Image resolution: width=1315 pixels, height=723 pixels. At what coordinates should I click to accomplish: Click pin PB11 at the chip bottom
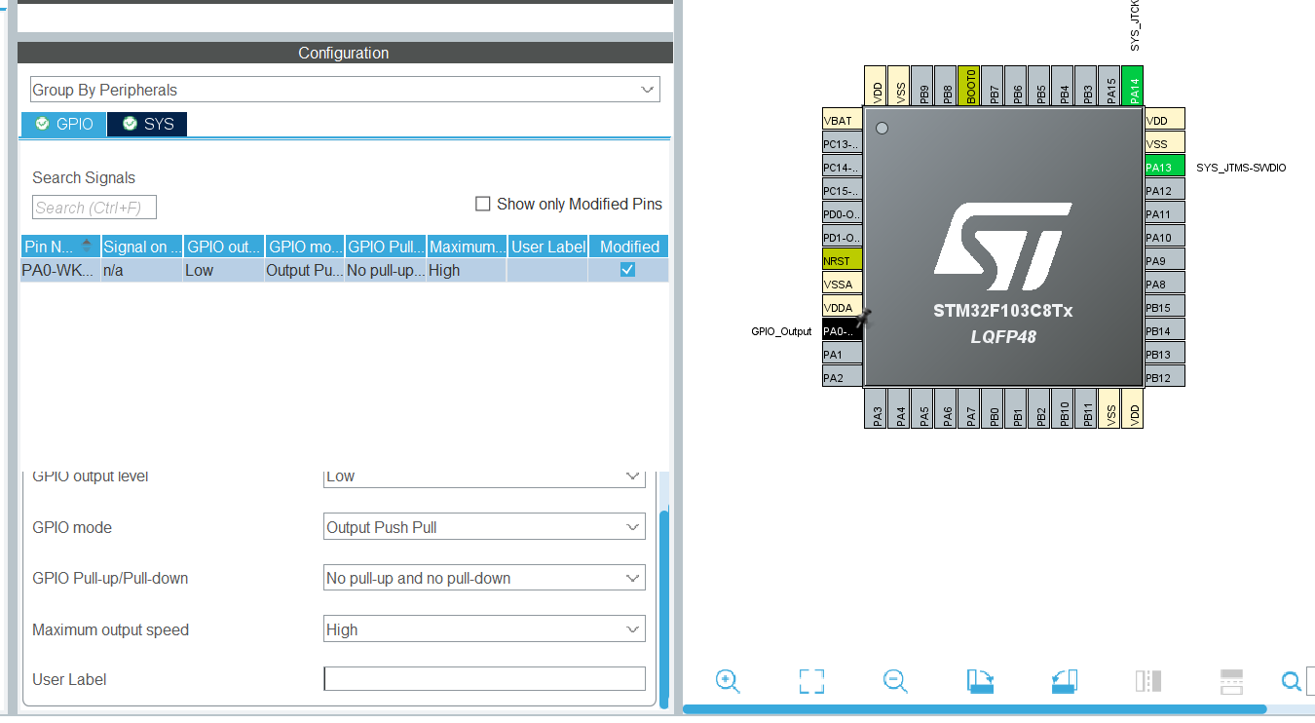point(1086,408)
